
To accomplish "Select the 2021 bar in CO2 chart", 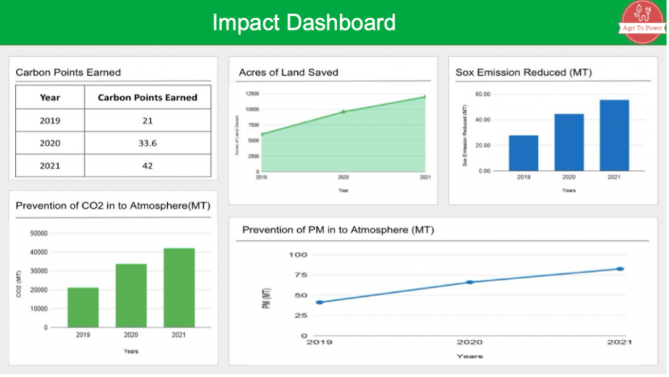I will [x=180, y=287].
